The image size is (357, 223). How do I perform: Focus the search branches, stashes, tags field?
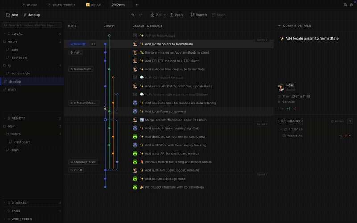pos(32,25)
